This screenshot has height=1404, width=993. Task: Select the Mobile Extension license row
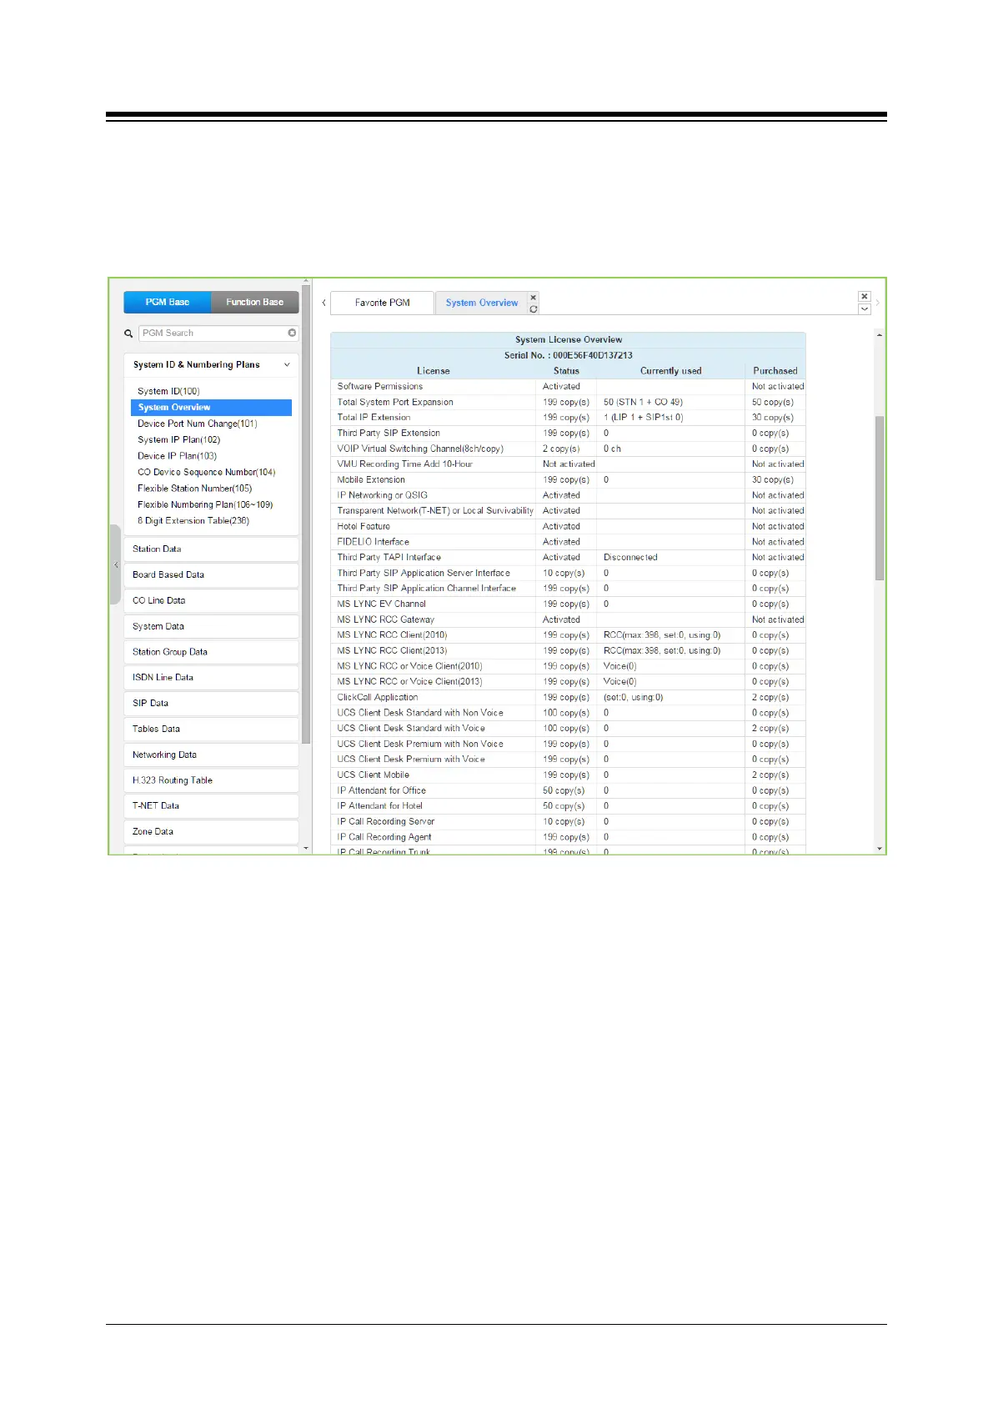[568, 480]
